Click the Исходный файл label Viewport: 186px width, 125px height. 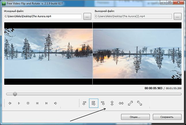(x=14, y=11)
